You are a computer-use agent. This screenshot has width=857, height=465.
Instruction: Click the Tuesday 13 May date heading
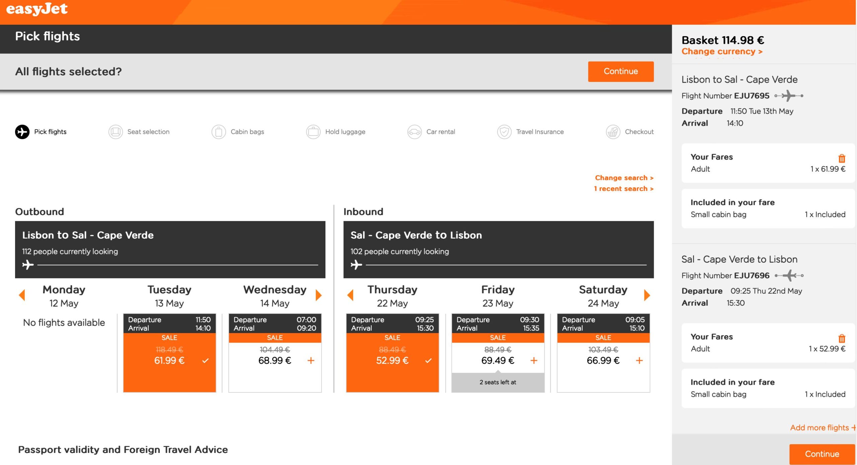pos(169,296)
